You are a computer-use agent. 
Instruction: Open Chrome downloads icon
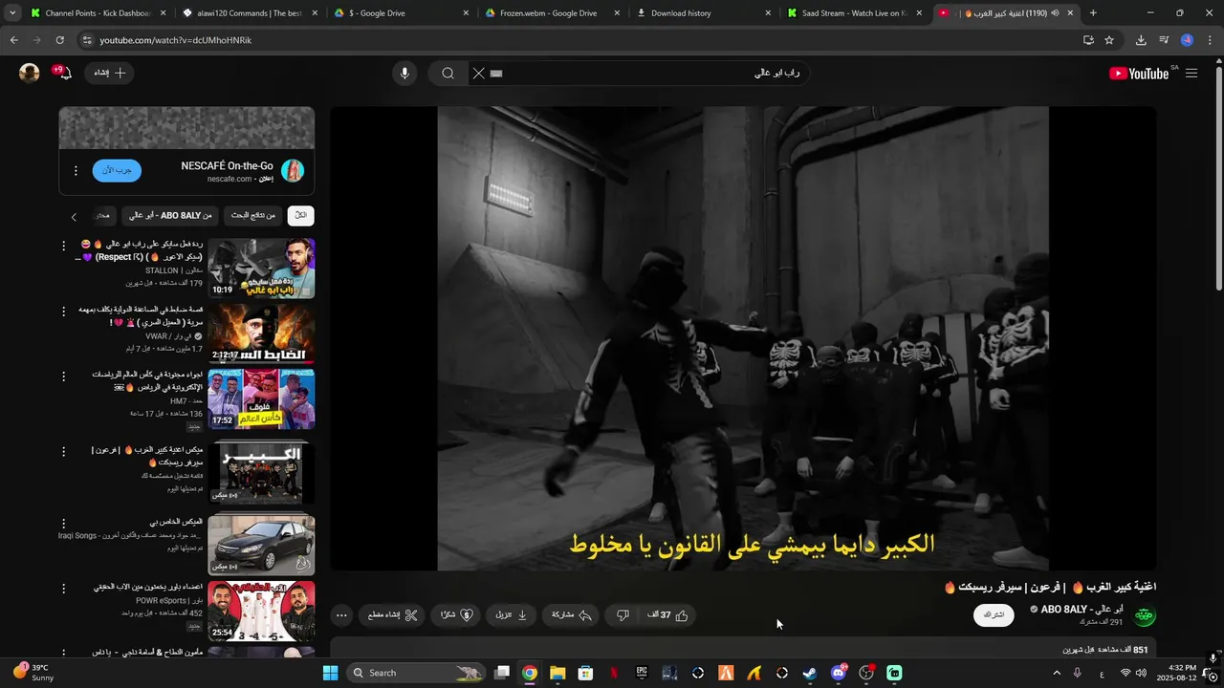click(x=1141, y=40)
